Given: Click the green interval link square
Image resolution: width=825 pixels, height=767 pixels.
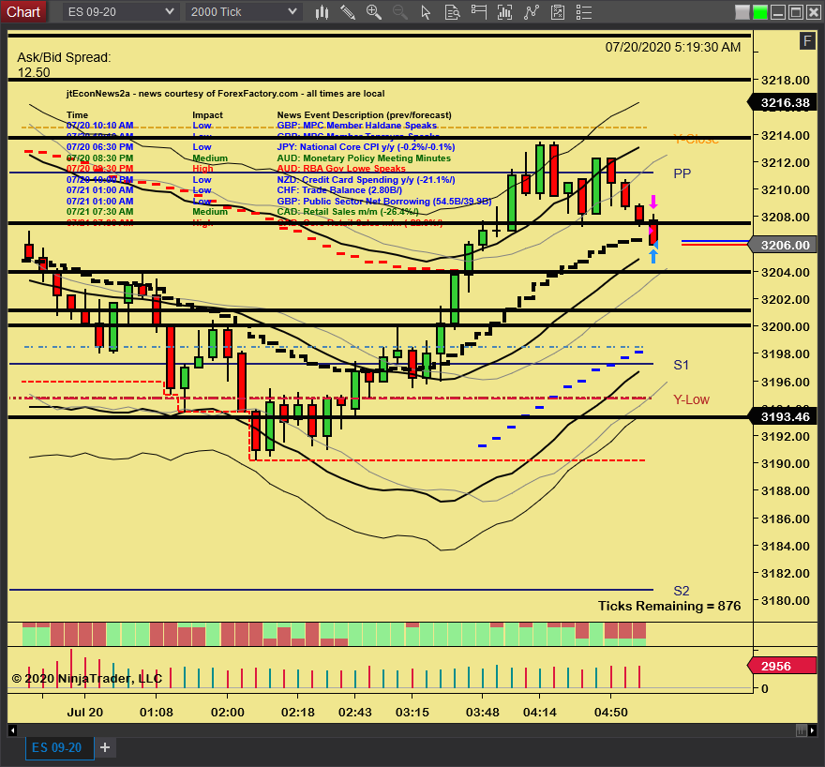Looking at the screenshot, I should [759, 12].
